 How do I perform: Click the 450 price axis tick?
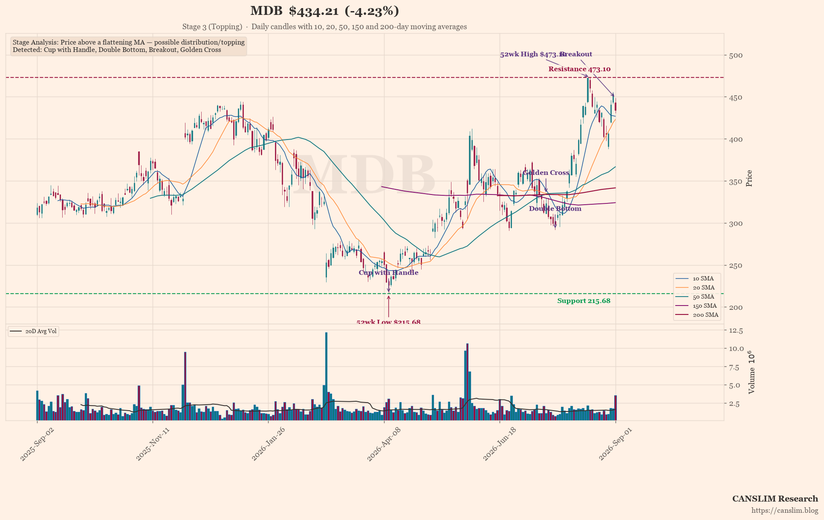click(x=736, y=97)
